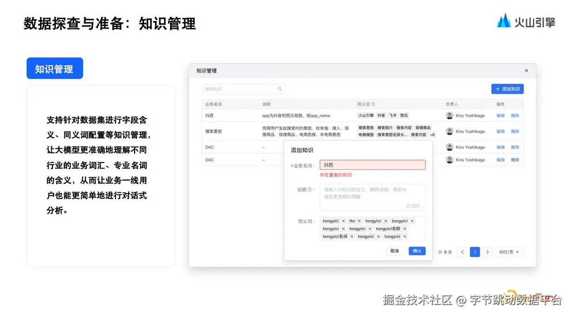Screen dimensions: 572x316
Task: Click the 抖西 cell in the table
Action: pyautogui.click(x=210, y=115)
